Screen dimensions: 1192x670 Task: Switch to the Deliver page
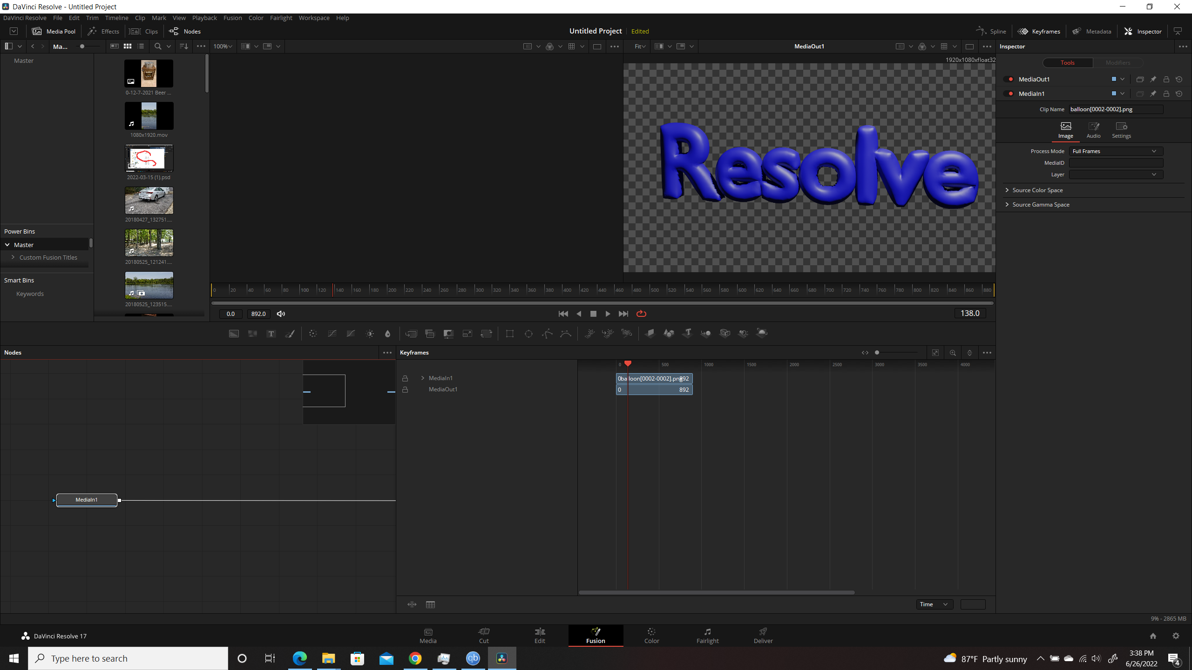coord(763,635)
